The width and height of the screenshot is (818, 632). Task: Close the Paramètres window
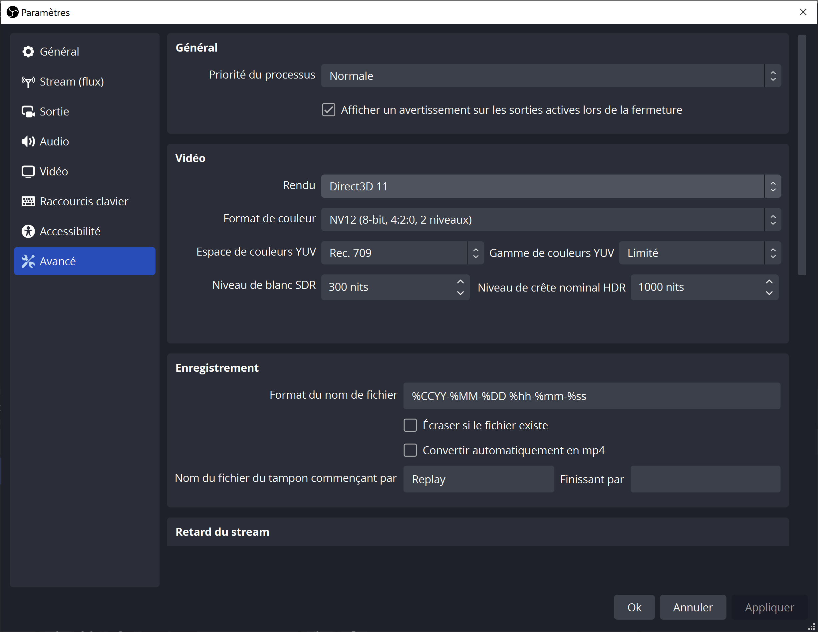coord(803,12)
